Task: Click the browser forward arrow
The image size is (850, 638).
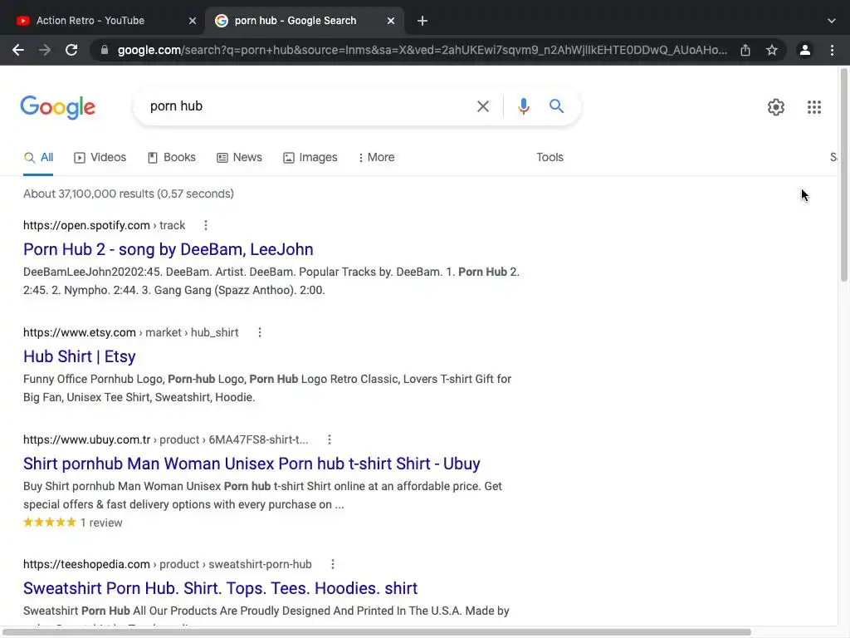Action: tap(45, 50)
